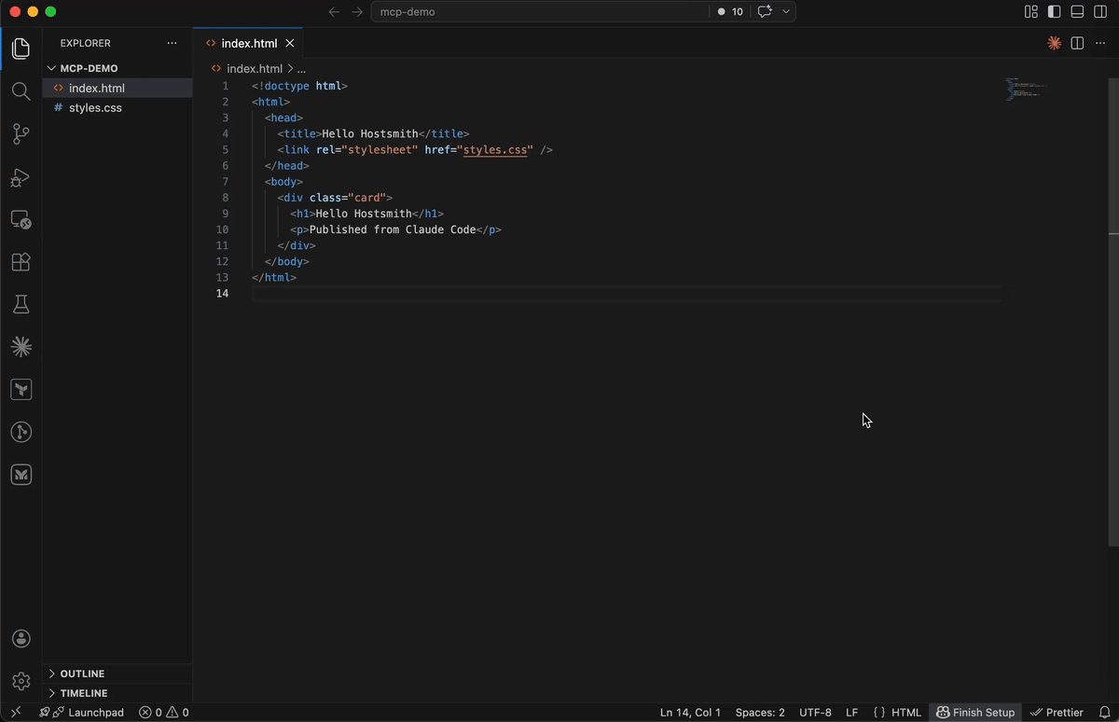This screenshot has width=1119, height=722.
Task: Click Ln 14, Col 1 go-to-line
Action: click(x=690, y=712)
